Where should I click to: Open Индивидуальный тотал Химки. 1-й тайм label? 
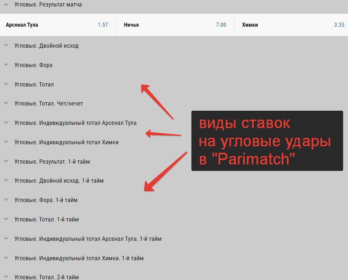point(79,258)
